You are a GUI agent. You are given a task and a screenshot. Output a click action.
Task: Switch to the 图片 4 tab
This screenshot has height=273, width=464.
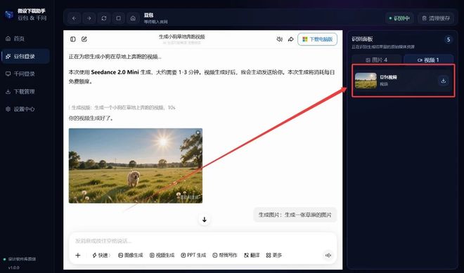376,60
